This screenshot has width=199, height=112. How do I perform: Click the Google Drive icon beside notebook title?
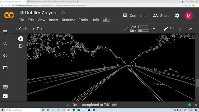click(22, 13)
